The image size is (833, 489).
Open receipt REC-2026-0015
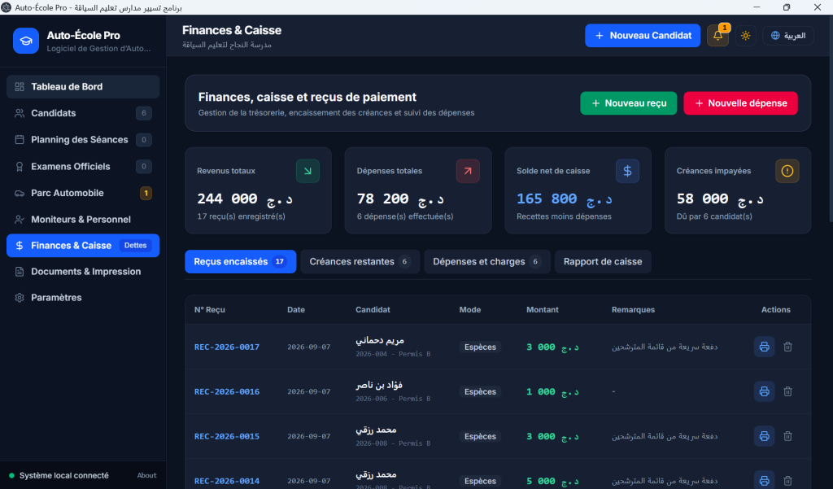[x=227, y=436]
